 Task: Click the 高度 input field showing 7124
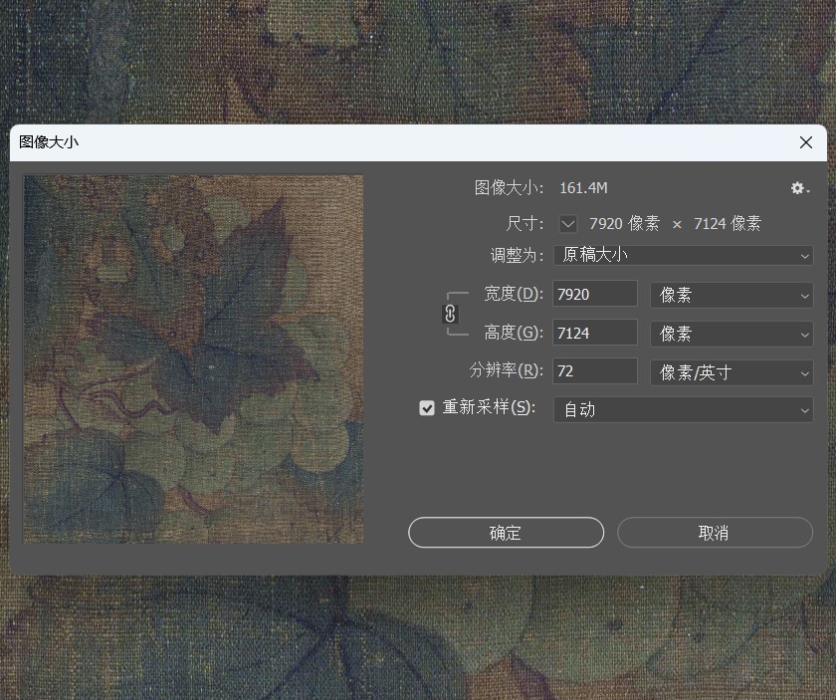pyautogui.click(x=595, y=333)
